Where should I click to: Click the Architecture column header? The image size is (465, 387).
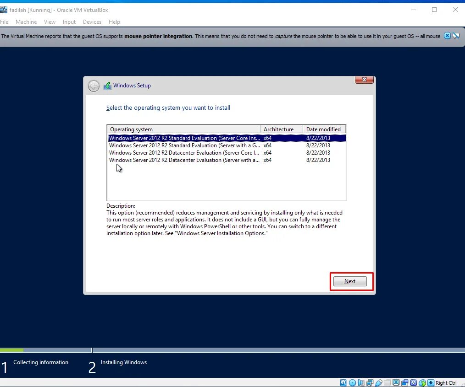(282, 129)
